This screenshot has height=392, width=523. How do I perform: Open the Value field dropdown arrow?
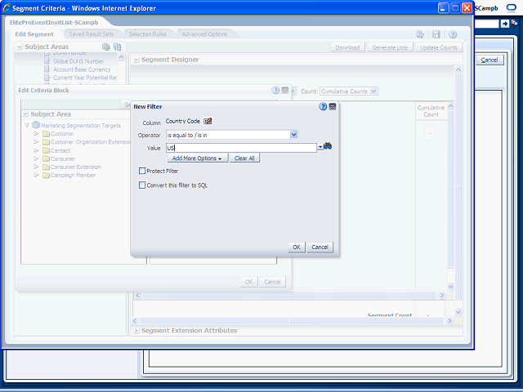click(x=320, y=147)
